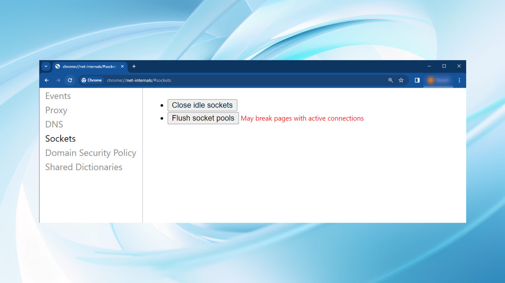Toggle the Chrome side panel icon

(x=417, y=80)
